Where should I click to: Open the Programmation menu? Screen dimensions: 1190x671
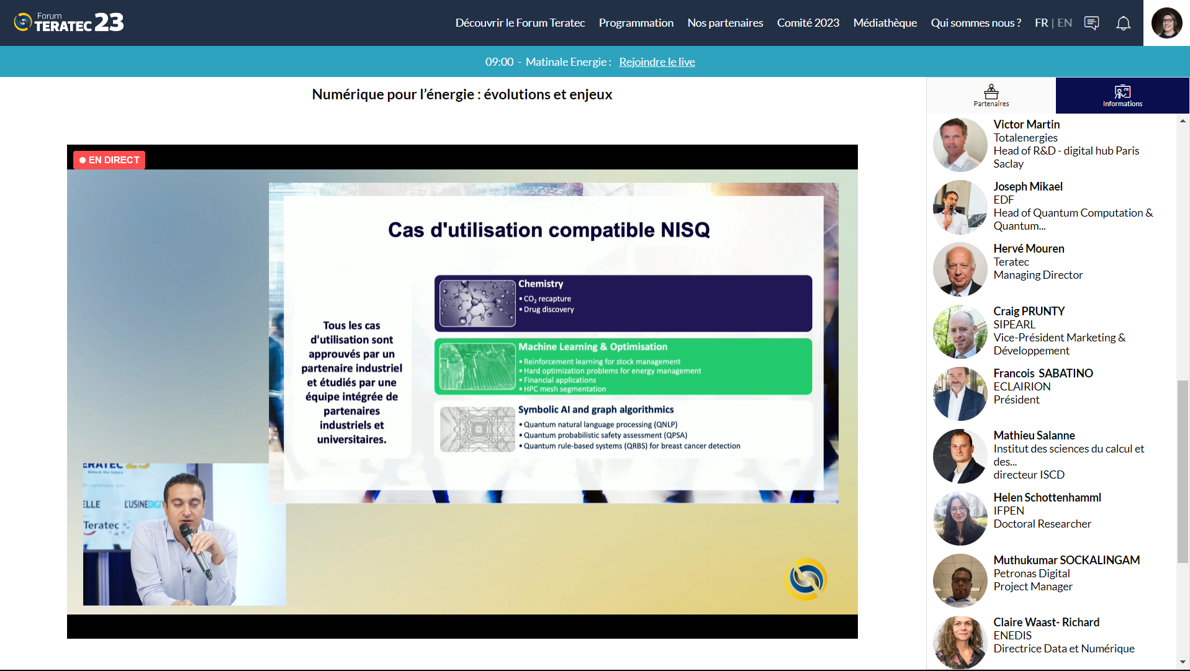[x=636, y=23]
